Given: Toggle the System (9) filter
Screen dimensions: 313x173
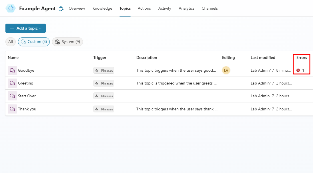Looking at the screenshot, I should (x=67, y=42).
